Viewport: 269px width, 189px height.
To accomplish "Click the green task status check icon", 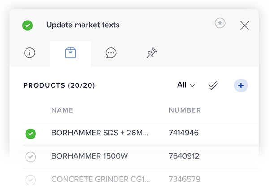I will 28,25.
